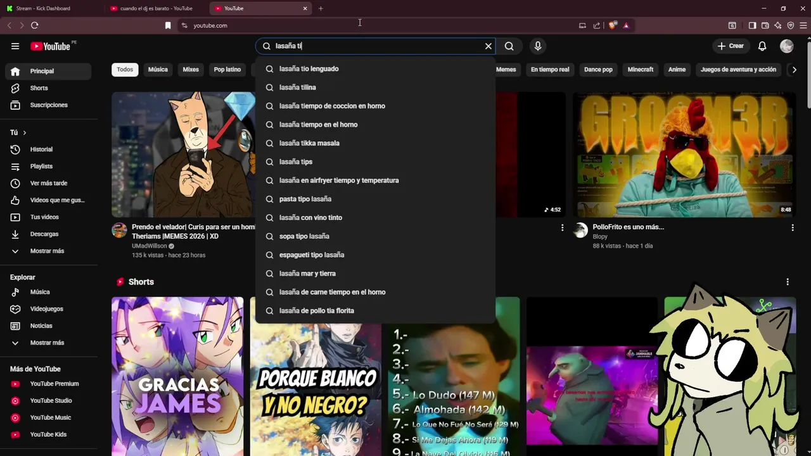Show more chips with right arrow
The height and width of the screenshot is (456, 811).
pos(794,70)
